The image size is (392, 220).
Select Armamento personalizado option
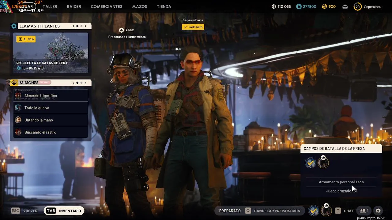tap(341, 182)
